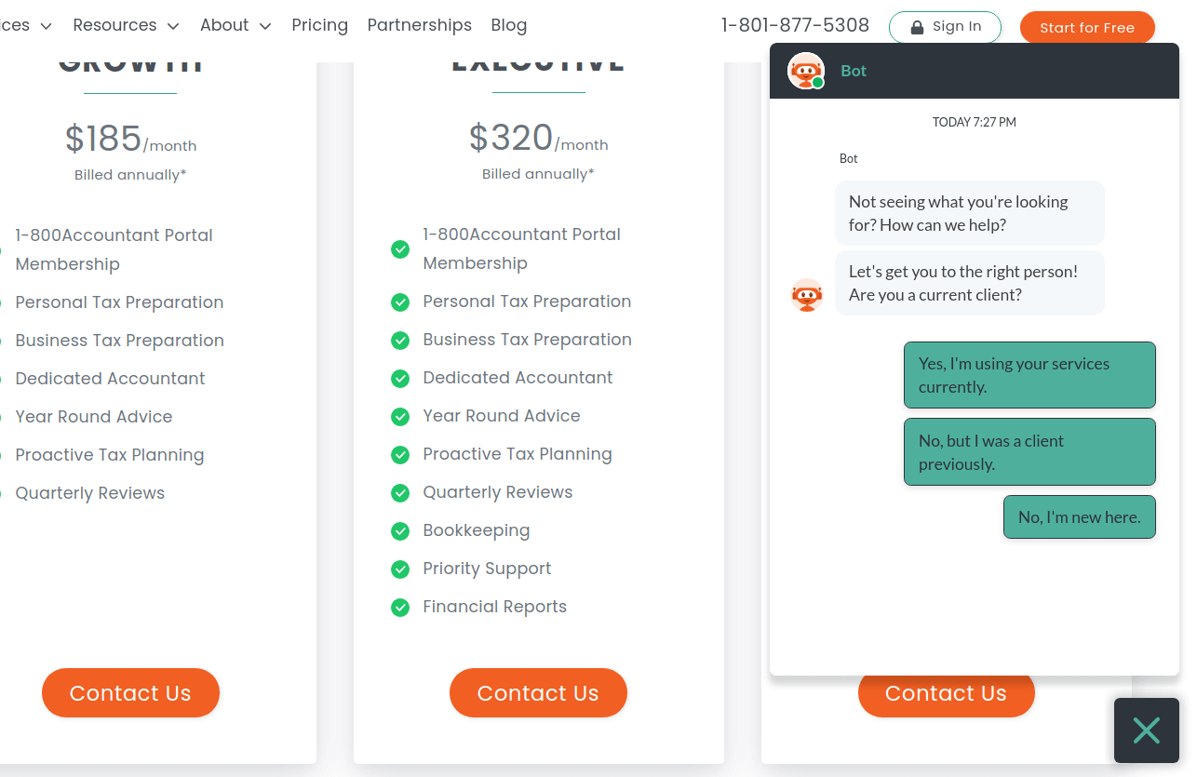The width and height of the screenshot is (1197, 777).
Task: Go to the Partnerships page
Action: pos(419,25)
